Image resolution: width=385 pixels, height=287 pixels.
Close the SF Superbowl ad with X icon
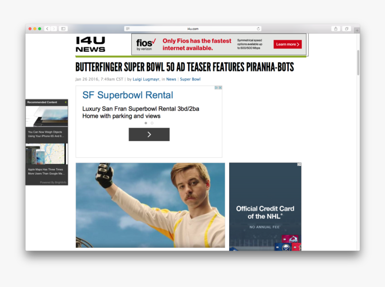click(220, 88)
